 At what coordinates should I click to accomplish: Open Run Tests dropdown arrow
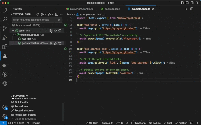click(x=45, y=14)
